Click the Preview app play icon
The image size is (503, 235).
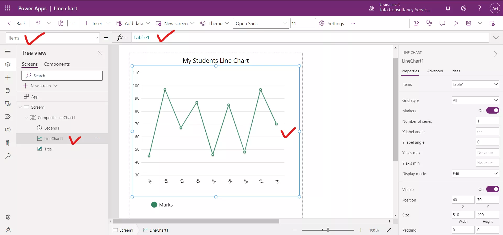[x=456, y=23]
